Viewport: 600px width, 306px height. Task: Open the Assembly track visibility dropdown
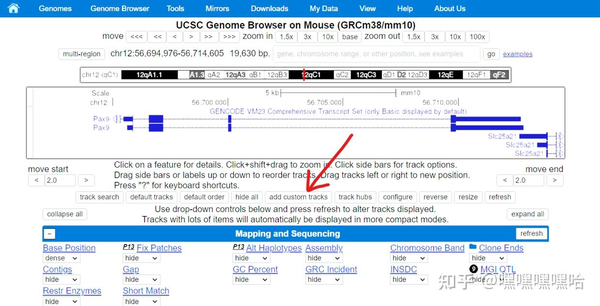coord(323,258)
